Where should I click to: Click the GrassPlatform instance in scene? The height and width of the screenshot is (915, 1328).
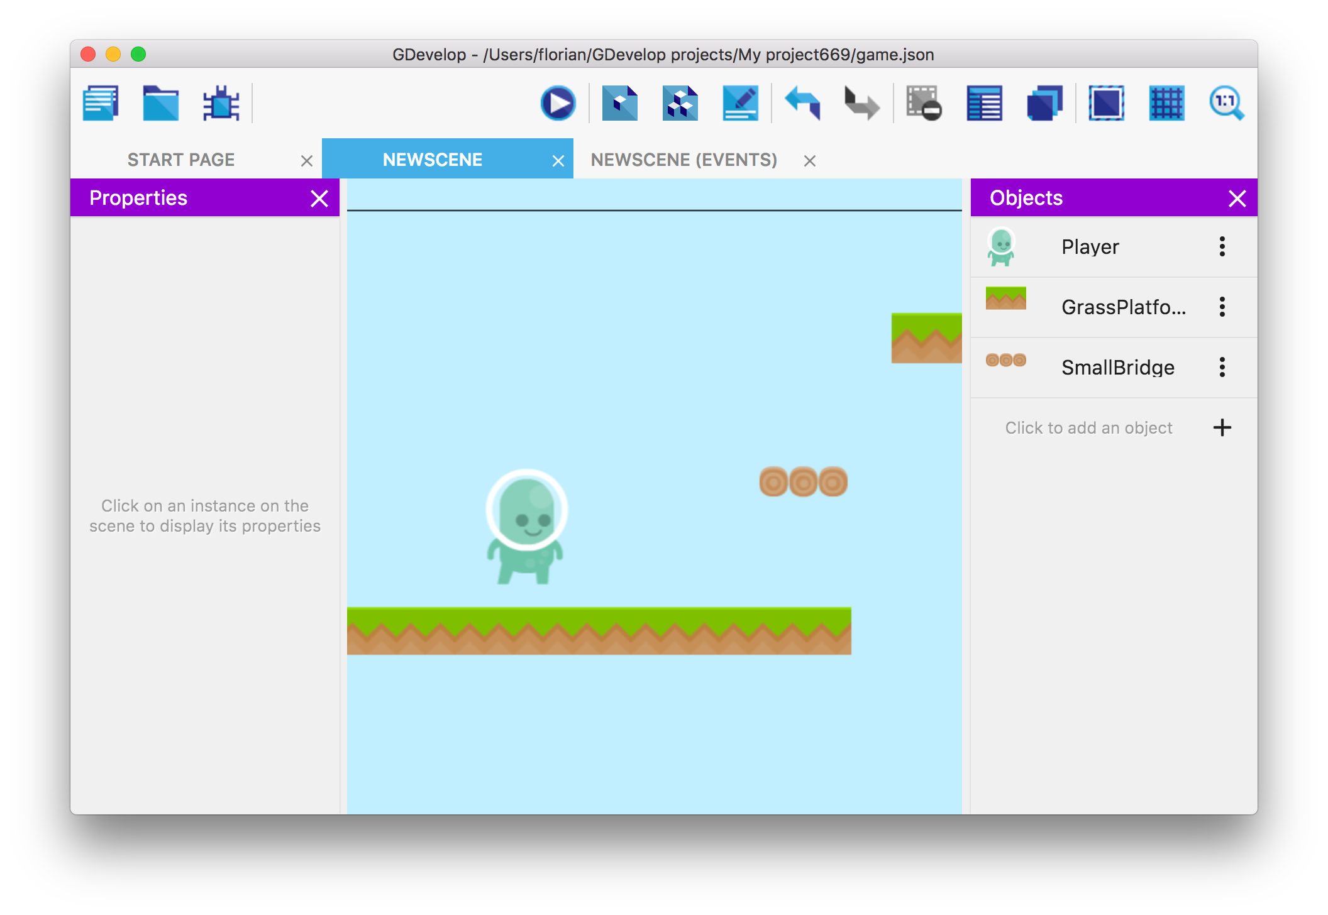coord(600,630)
